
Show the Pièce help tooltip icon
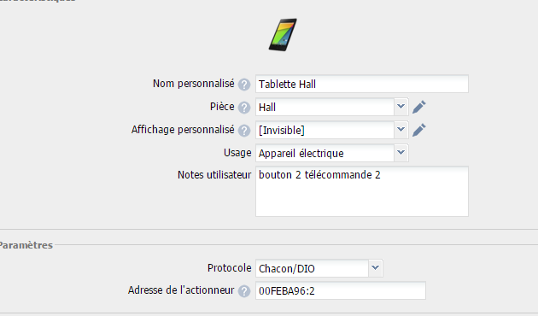(244, 108)
